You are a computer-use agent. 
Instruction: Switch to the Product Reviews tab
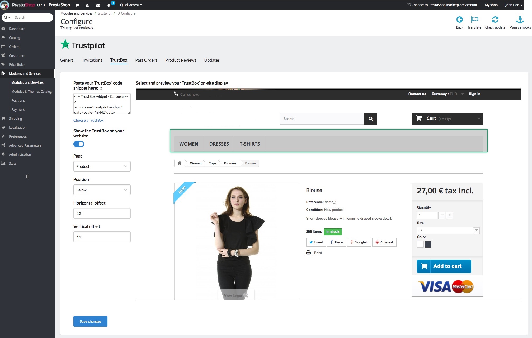click(x=181, y=60)
